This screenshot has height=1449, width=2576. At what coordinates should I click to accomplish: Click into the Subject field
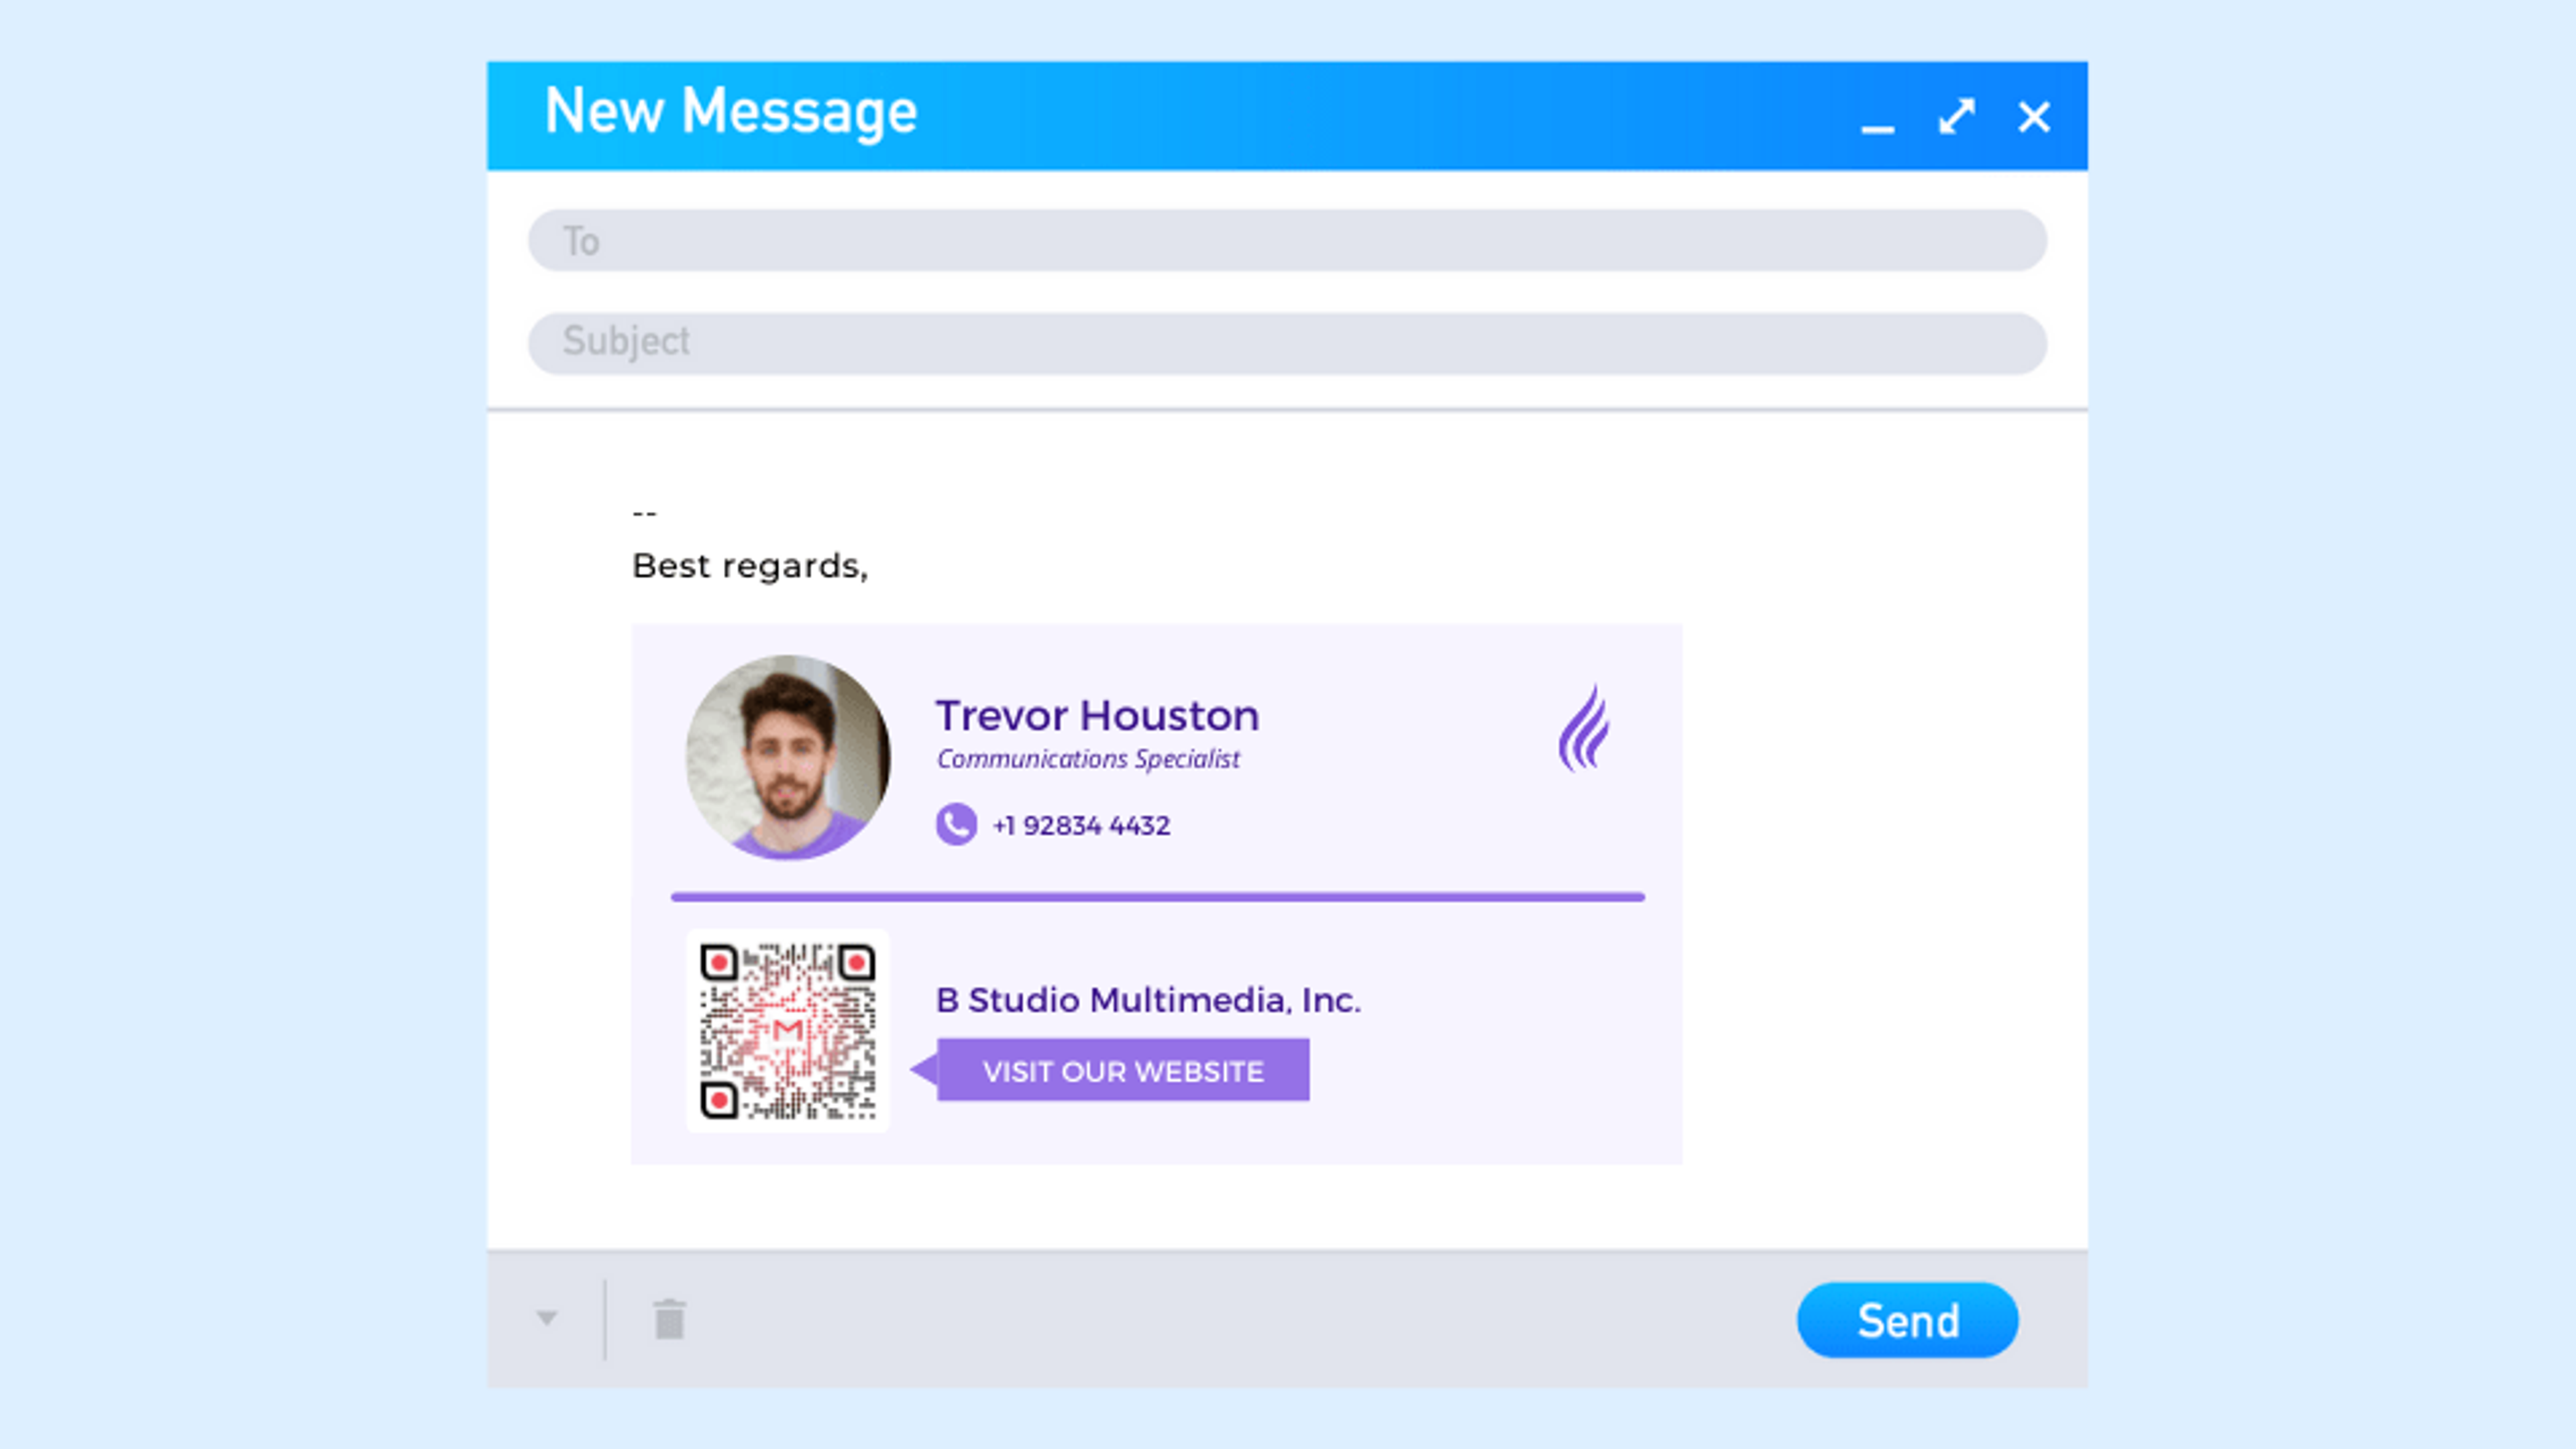1287,343
